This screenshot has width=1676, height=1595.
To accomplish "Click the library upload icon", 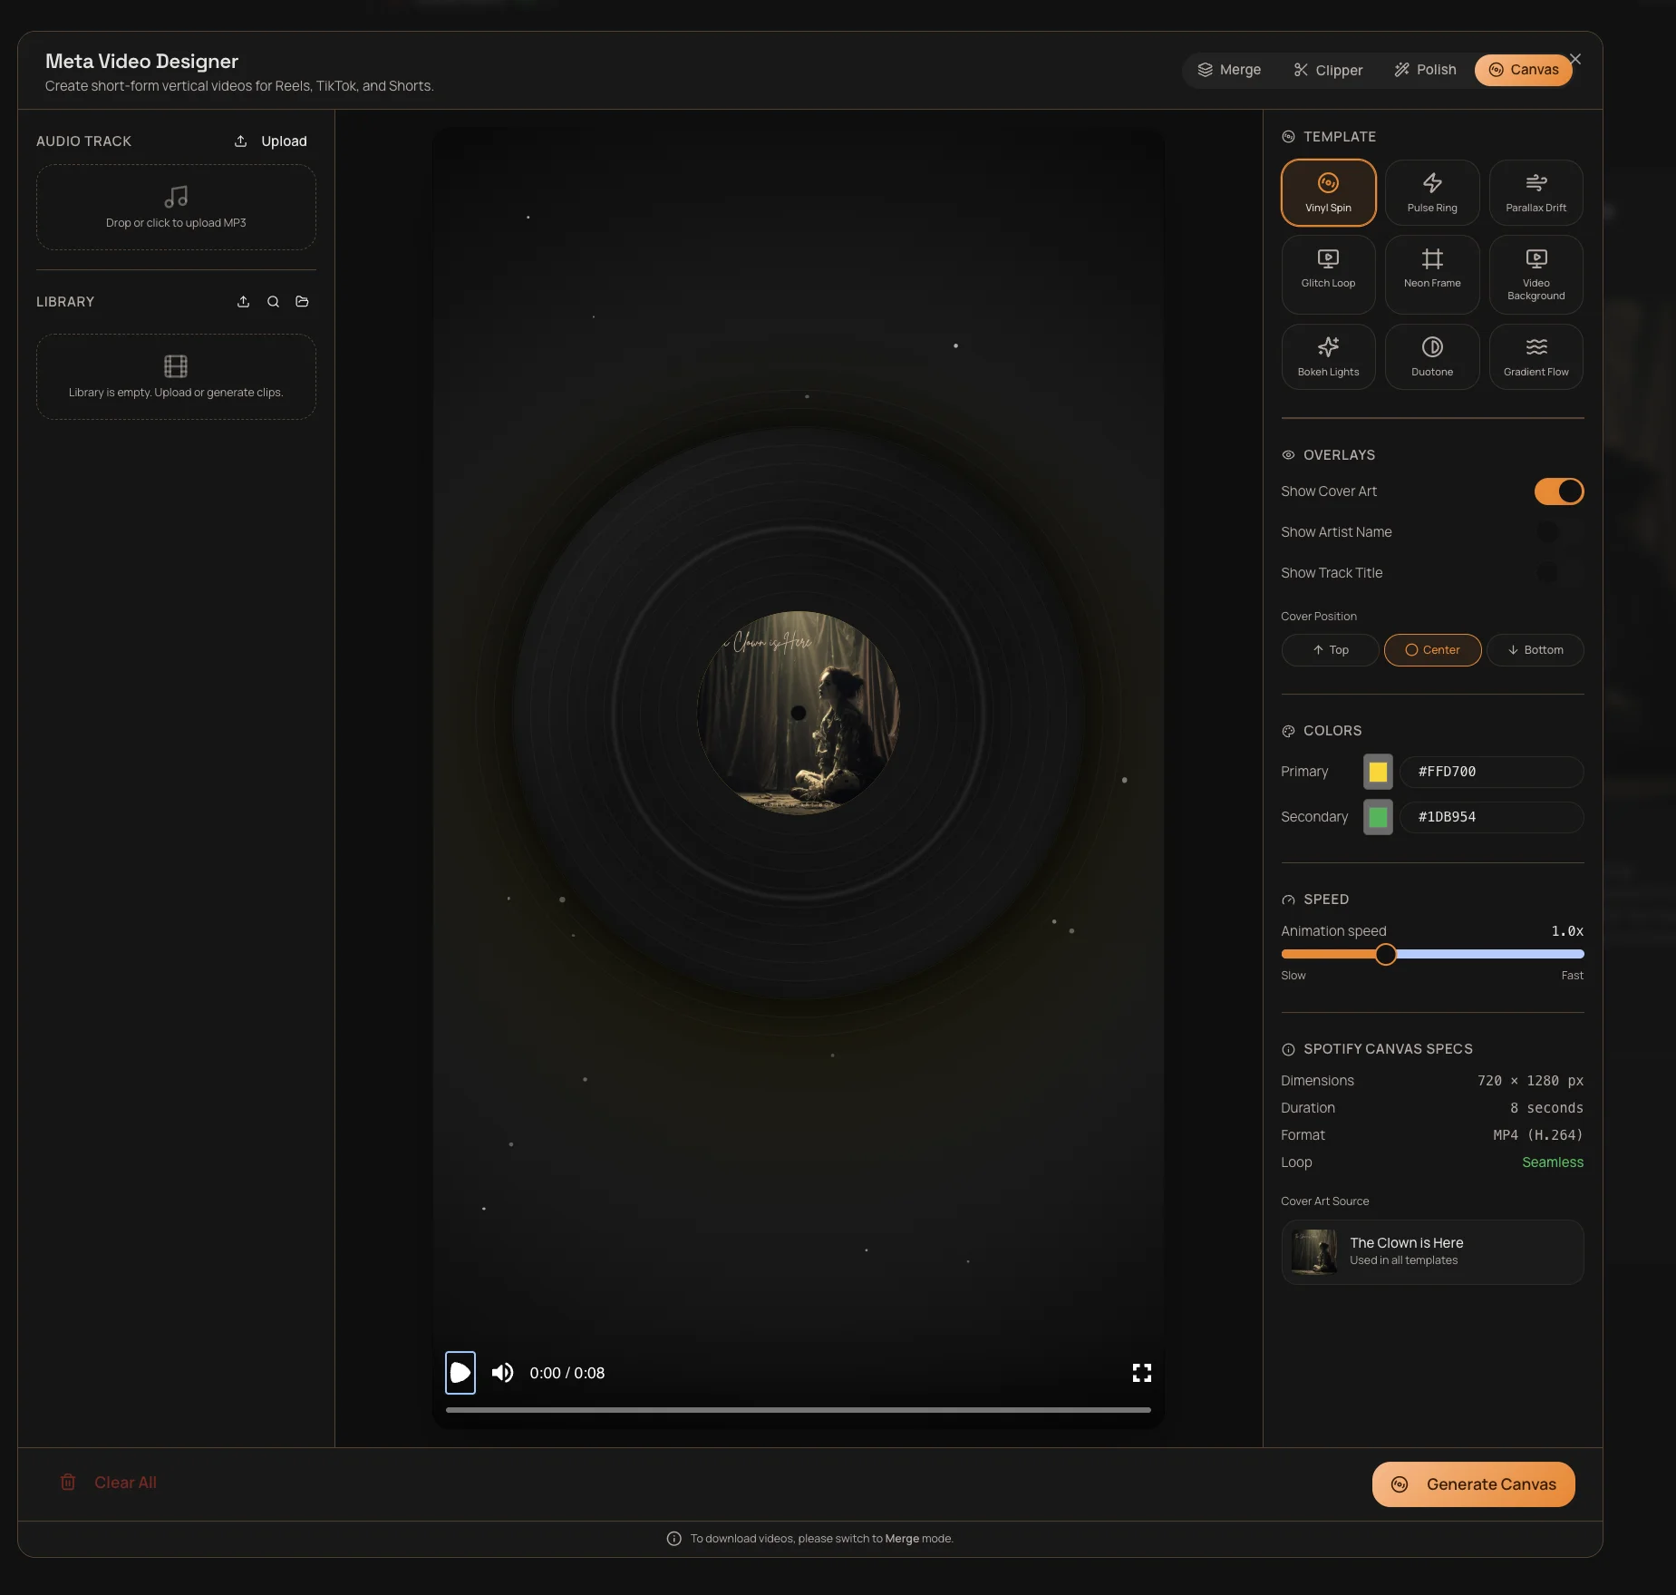I will (243, 302).
